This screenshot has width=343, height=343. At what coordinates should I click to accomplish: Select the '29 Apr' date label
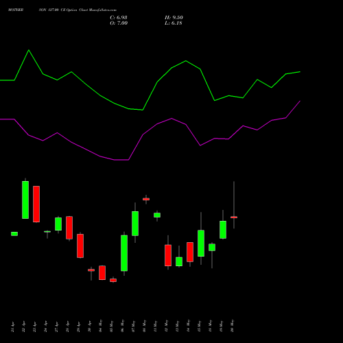(79, 327)
